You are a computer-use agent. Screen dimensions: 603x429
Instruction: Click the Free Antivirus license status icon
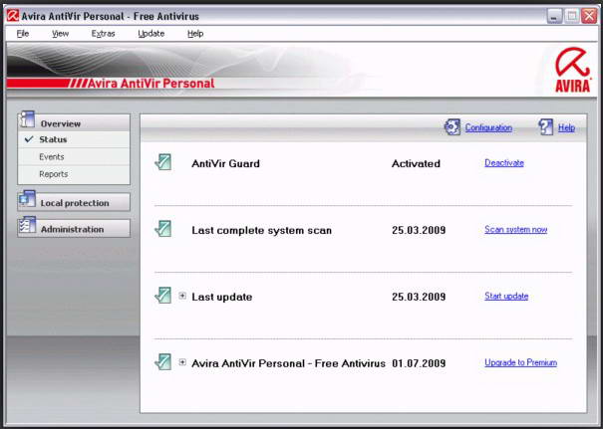coord(163,361)
